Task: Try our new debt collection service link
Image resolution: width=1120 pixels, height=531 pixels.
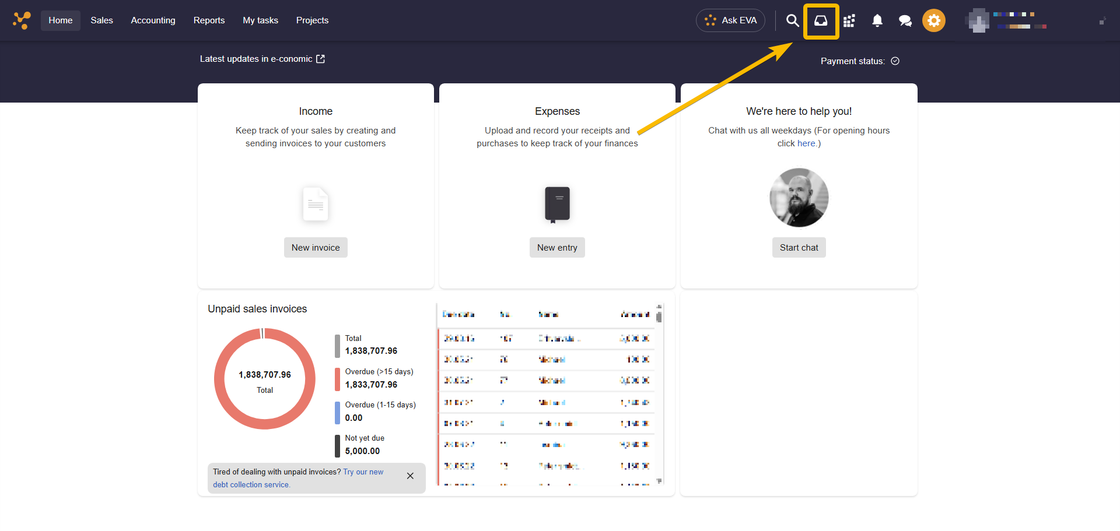Action: point(298,479)
